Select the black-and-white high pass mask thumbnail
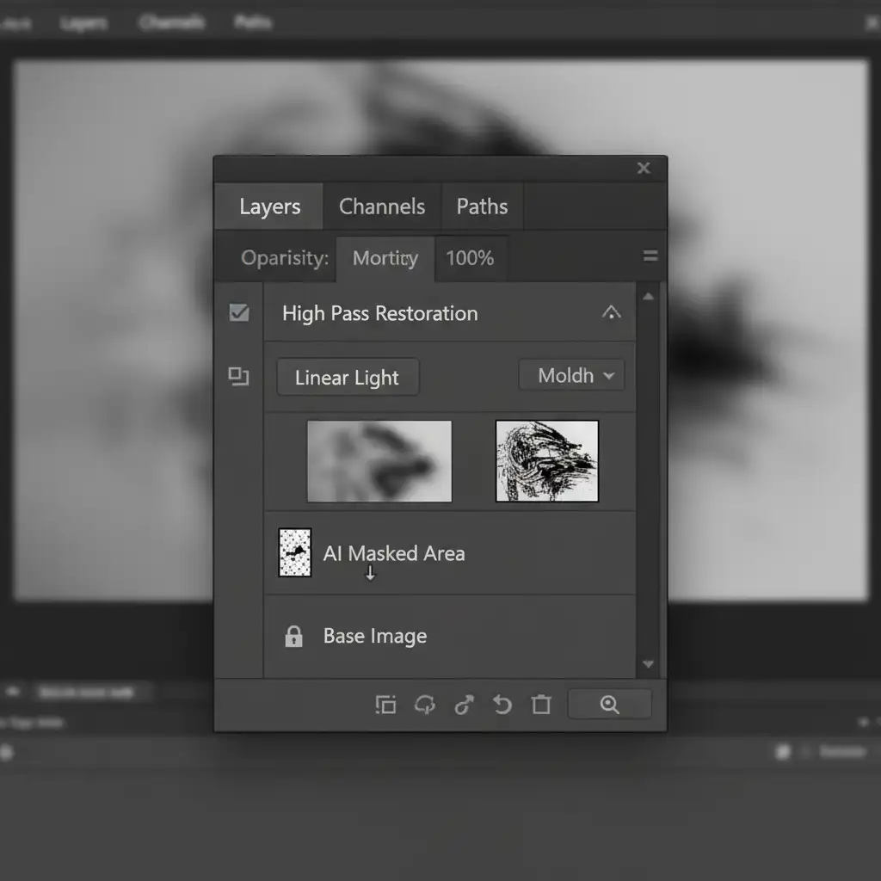Viewport: 881px width, 881px height. (546, 461)
